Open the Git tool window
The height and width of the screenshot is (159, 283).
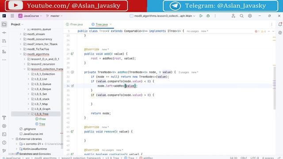[4, 151]
